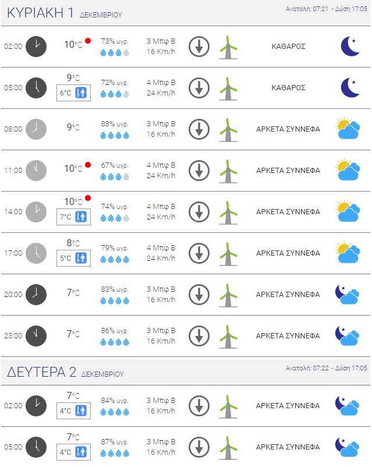
Task: Click the wind direction arrow at Sunday 20:00
Action: coord(199,295)
